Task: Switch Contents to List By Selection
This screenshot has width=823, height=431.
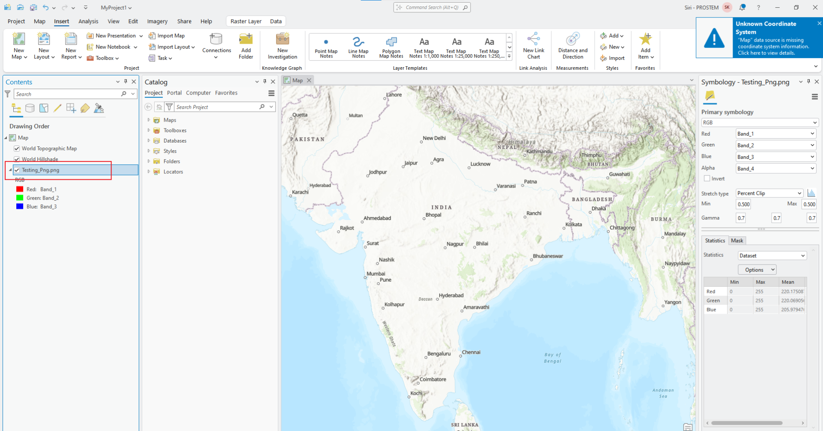Action: tap(44, 108)
